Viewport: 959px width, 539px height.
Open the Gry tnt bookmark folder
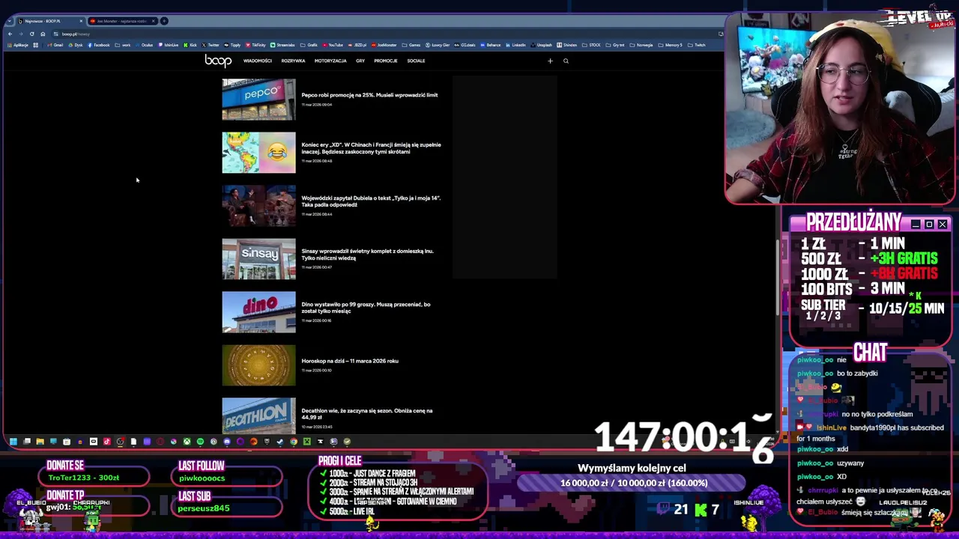615,45
